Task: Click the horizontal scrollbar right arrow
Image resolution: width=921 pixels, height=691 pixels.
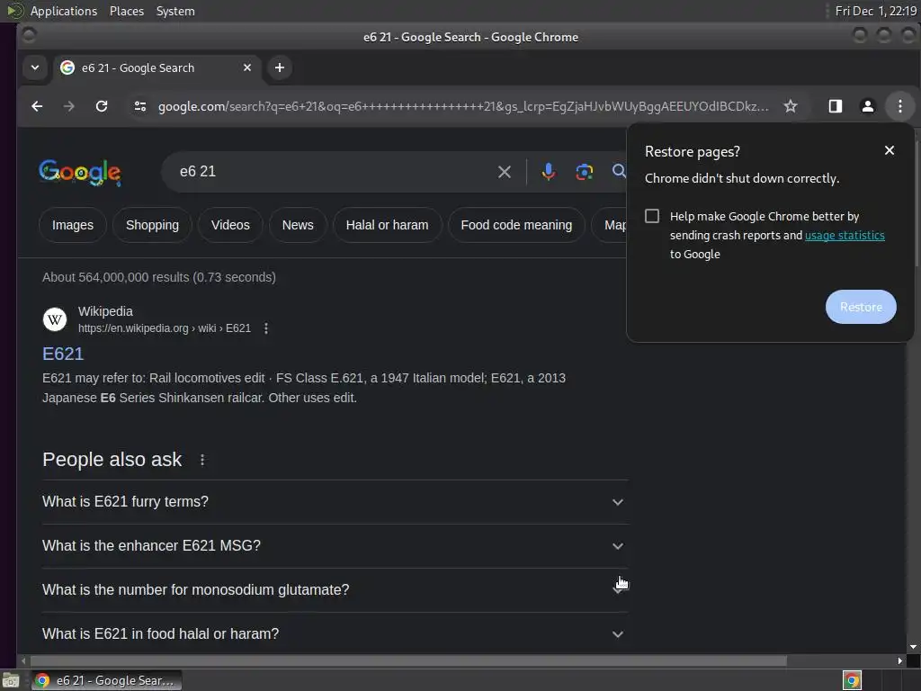Action: pyautogui.click(x=899, y=661)
